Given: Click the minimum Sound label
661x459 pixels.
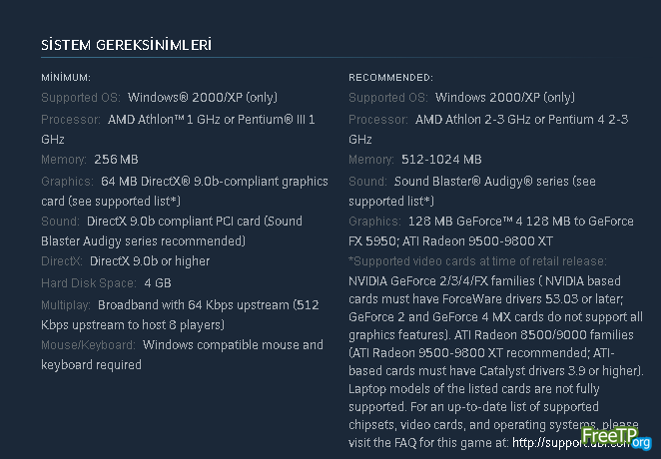Looking at the screenshot, I should (x=60, y=222).
